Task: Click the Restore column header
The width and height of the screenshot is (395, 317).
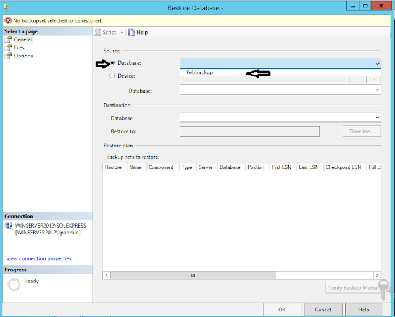Action: (x=114, y=167)
